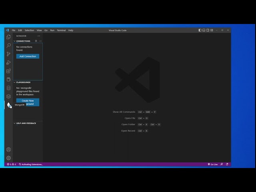
Task: Click Go Live in the status bar
Action: (212, 164)
